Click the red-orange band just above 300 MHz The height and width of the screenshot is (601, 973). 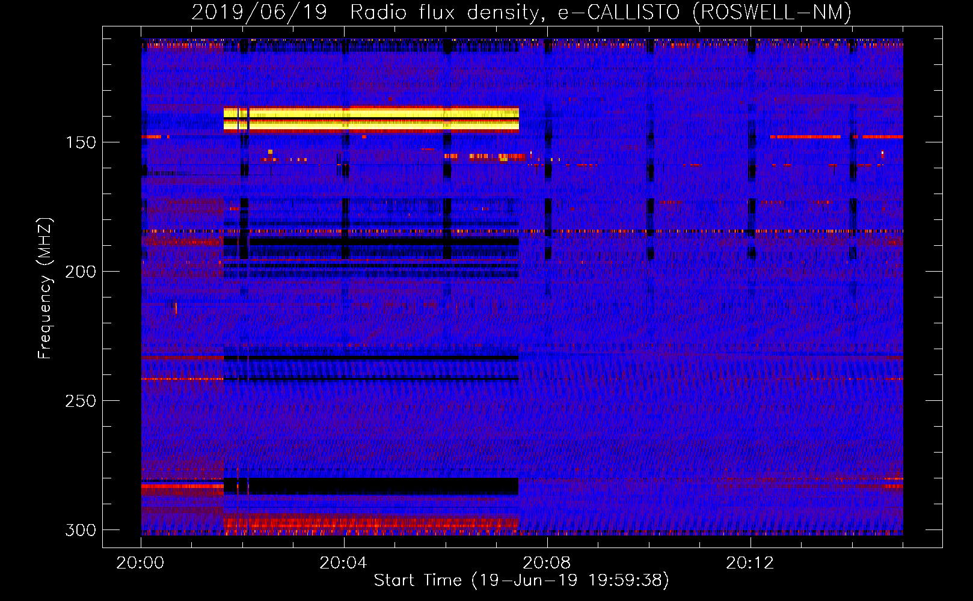click(x=370, y=522)
